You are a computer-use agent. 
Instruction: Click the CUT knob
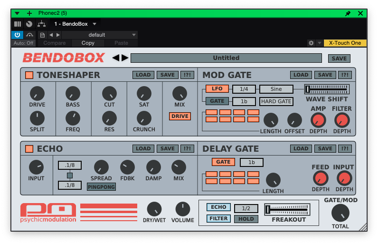(x=109, y=93)
